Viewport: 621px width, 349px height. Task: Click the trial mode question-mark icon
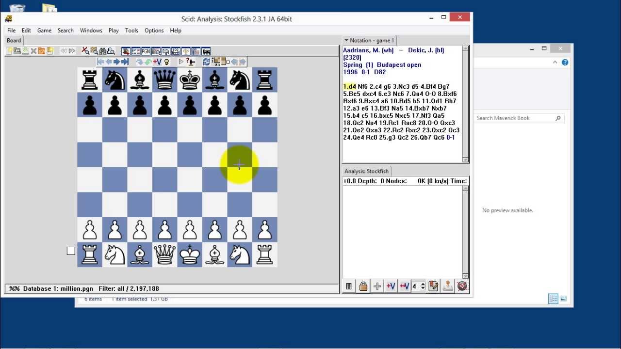(x=191, y=62)
